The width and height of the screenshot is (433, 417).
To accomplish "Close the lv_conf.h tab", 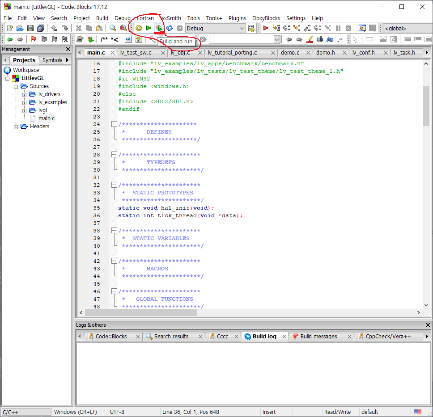I will pyautogui.click(x=386, y=53).
